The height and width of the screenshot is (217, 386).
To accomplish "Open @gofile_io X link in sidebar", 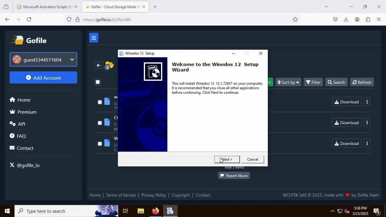I will pyautogui.click(x=25, y=165).
